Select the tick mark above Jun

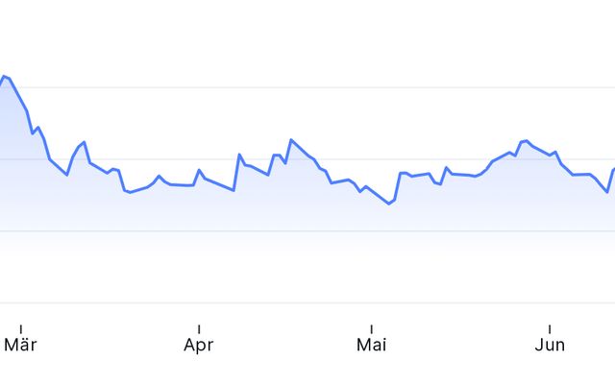[x=550, y=329]
